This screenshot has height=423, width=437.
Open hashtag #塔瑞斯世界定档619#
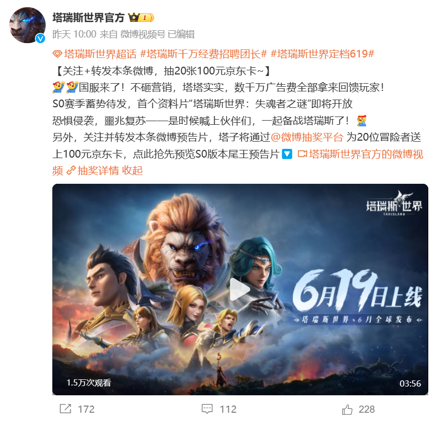[x=322, y=54]
